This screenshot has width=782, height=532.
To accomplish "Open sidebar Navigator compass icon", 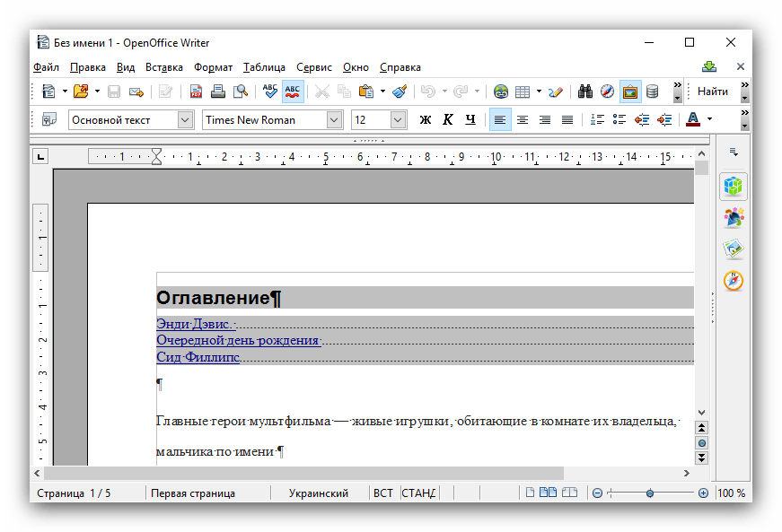I will 734,281.
